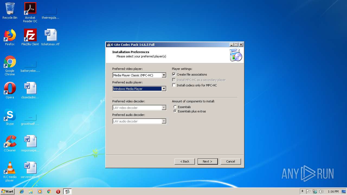Select the growthself desktop file
Image resolution: width=347 pixels, height=195 pixels.
[x=30, y=120]
